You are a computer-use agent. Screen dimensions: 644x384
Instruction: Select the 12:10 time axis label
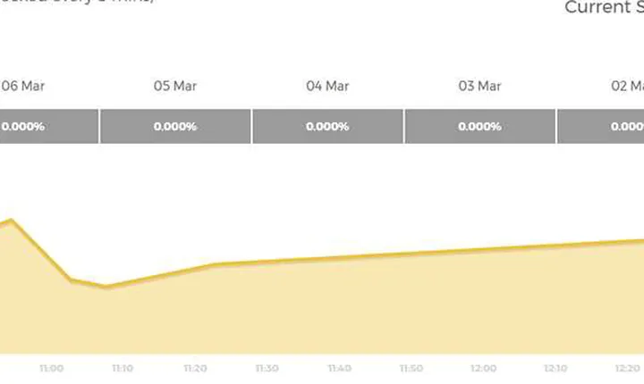555,369
